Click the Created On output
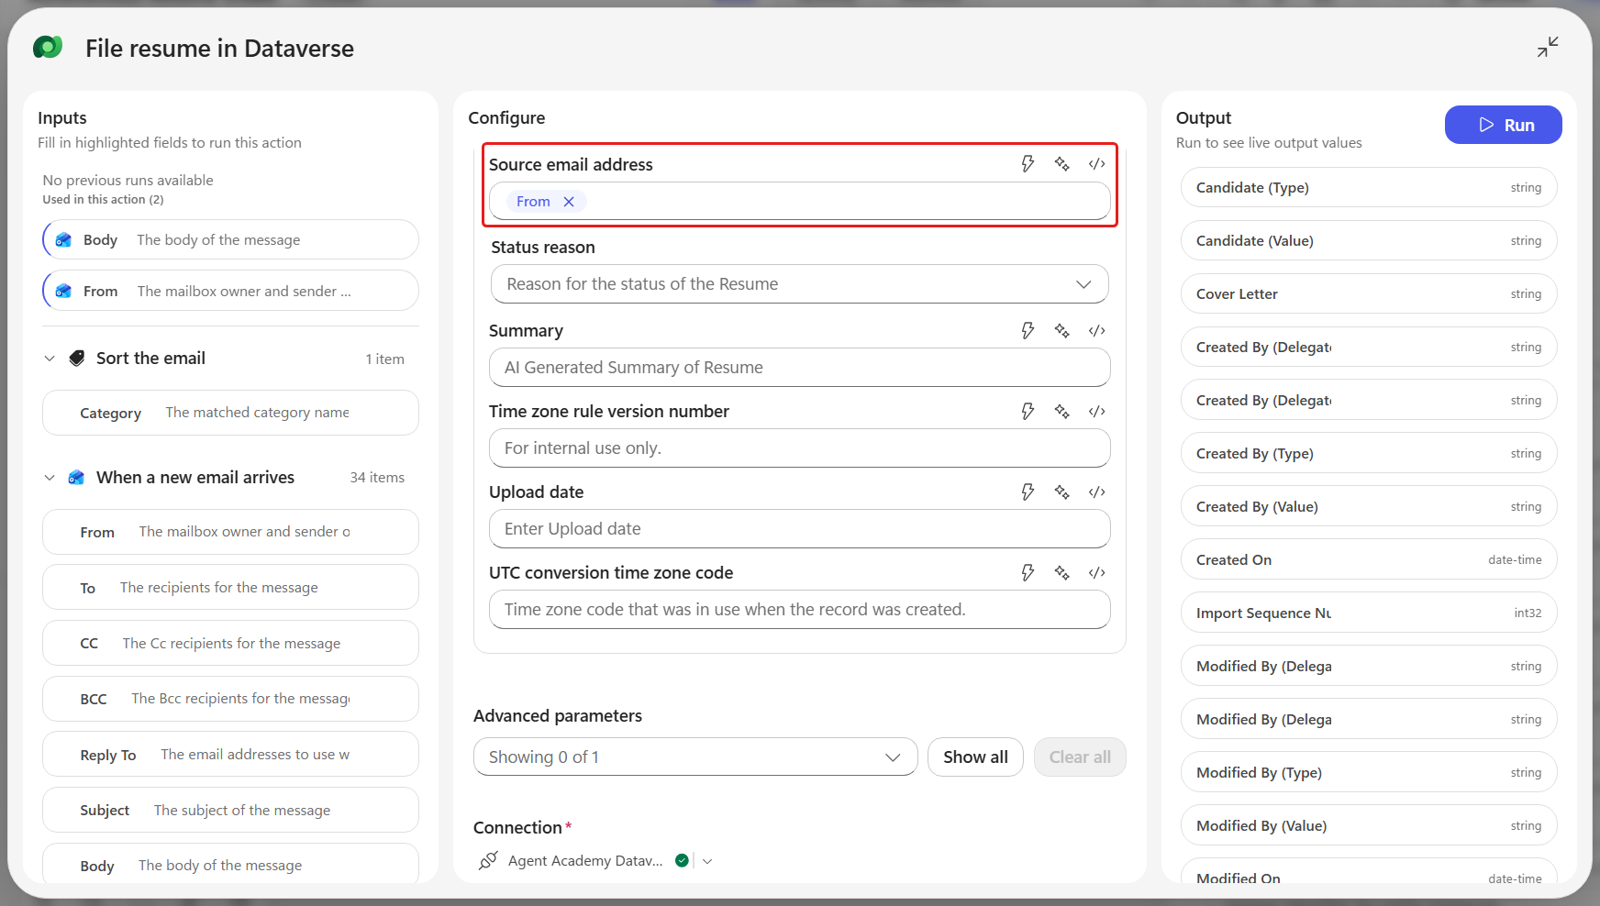Screen dimensions: 1600x906 (x=1369, y=559)
